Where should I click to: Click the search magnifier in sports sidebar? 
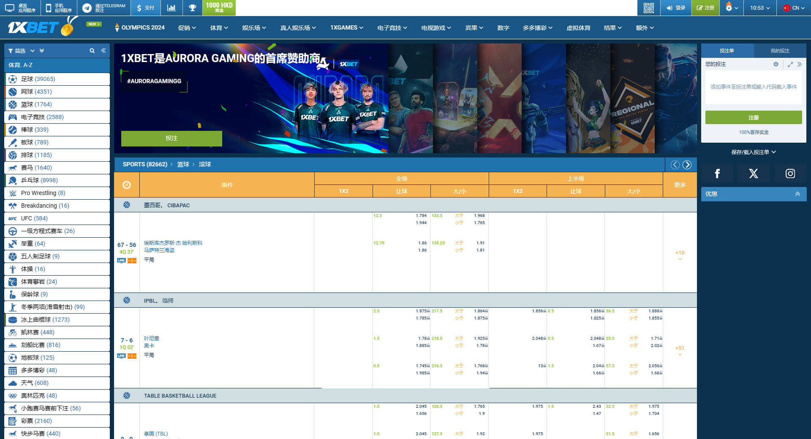(x=92, y=51)
